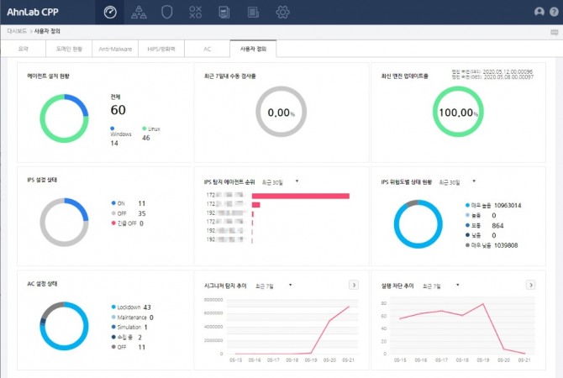Toggle the ON legend entry in IPS status
Viewport: 563px width, 378px height.
pos(121,203)
